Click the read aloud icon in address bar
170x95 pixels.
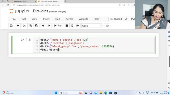(x=124, y=5)
